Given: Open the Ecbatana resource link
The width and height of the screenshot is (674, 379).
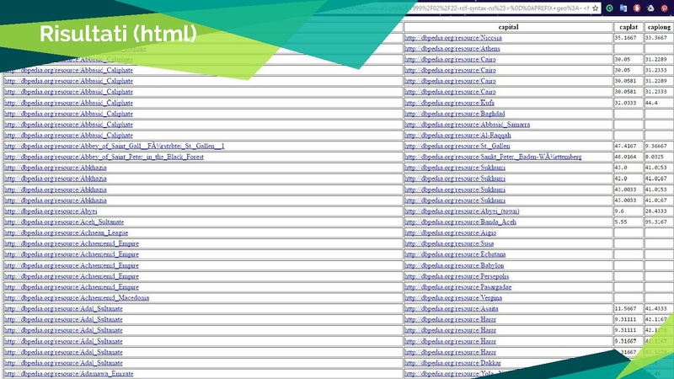Looking at the screenshot, I should (455, 254).
